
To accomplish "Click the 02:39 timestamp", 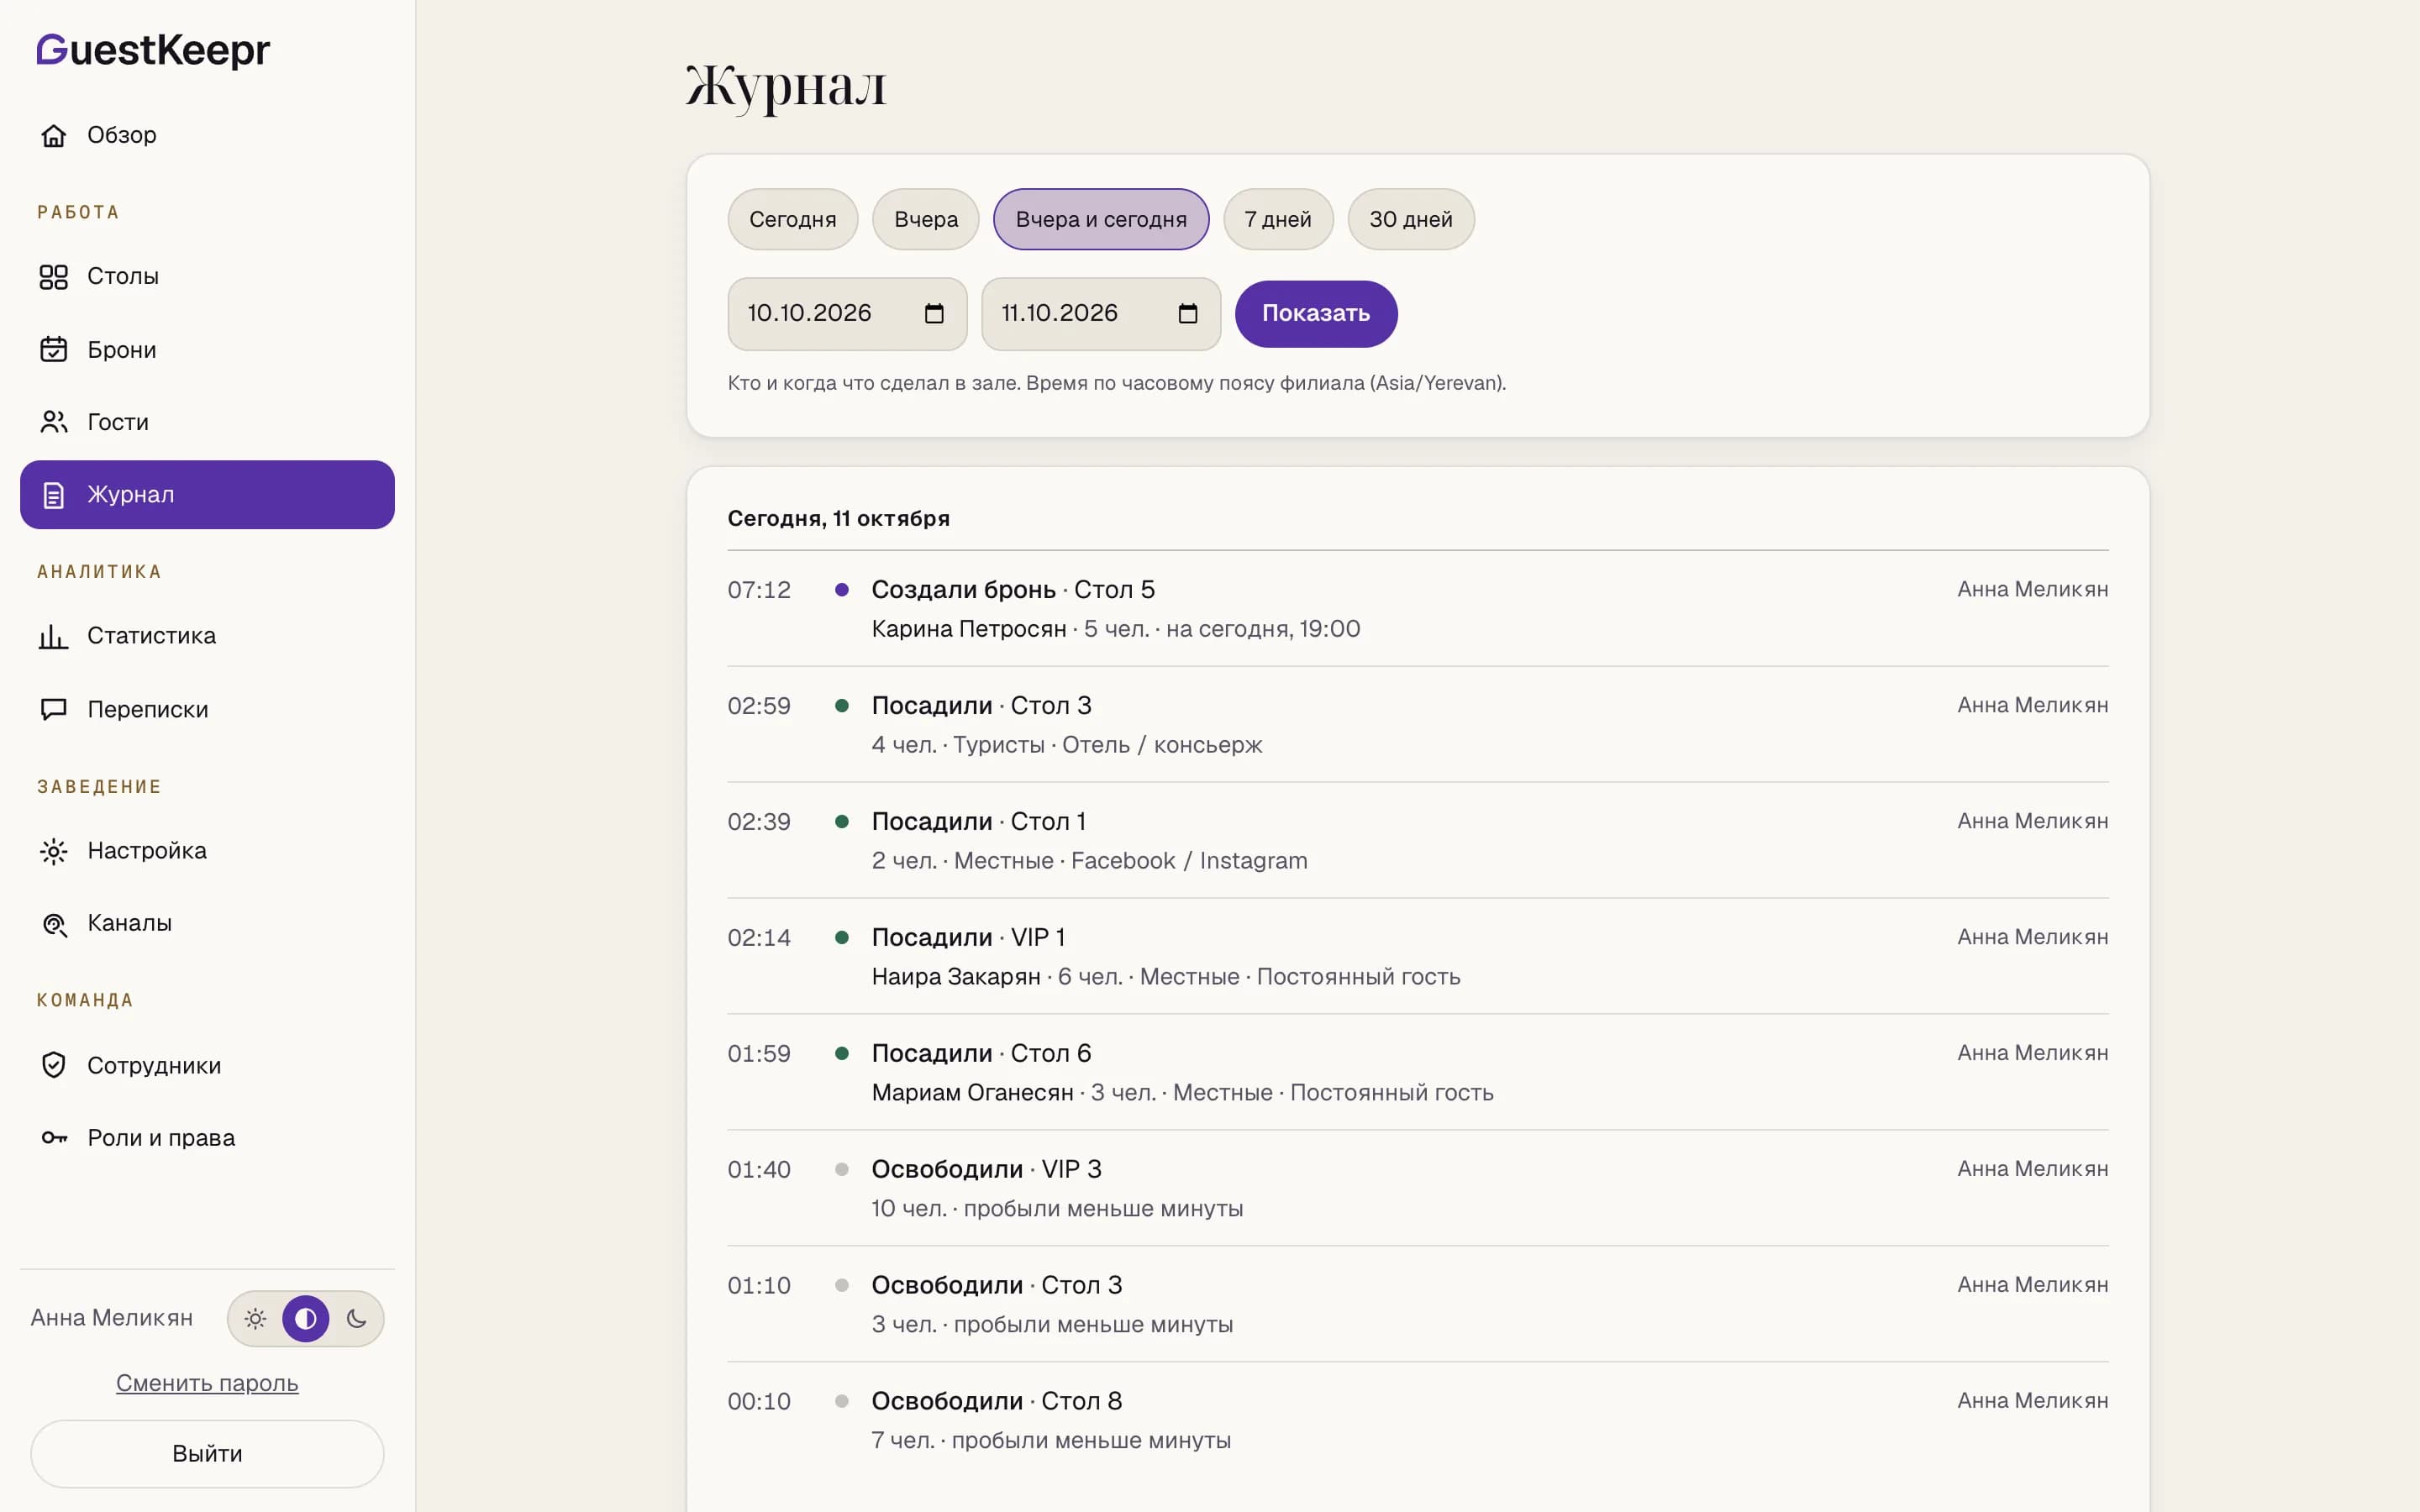I will pyautogui.click(x=759, y=822).
